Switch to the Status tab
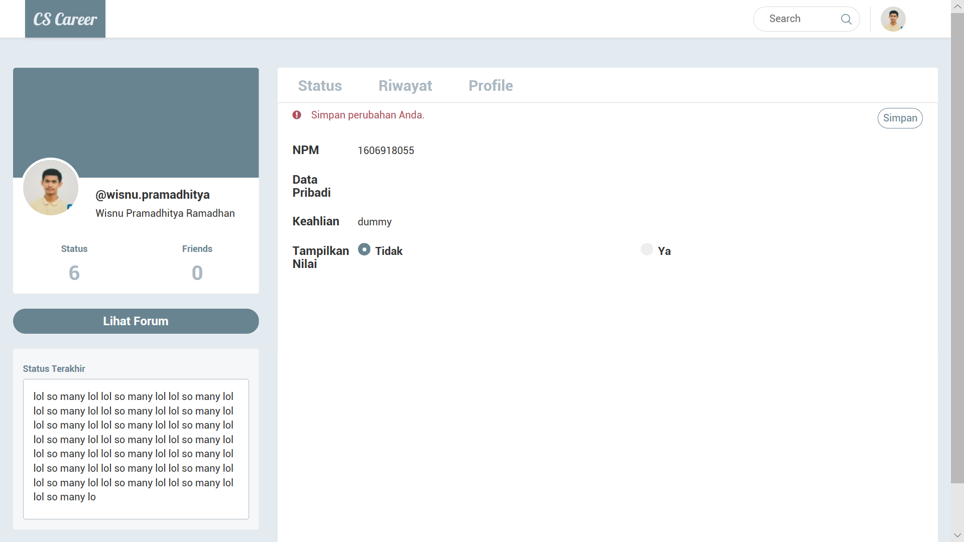This screenshot has height=542, width=964. tap(320, 86)
